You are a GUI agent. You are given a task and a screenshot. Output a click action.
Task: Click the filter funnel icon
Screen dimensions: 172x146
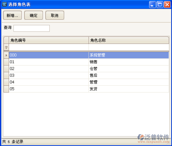(x=6, y=47)
